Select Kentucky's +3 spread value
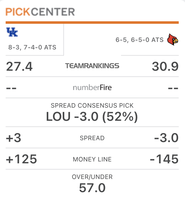 coord(13,138)
